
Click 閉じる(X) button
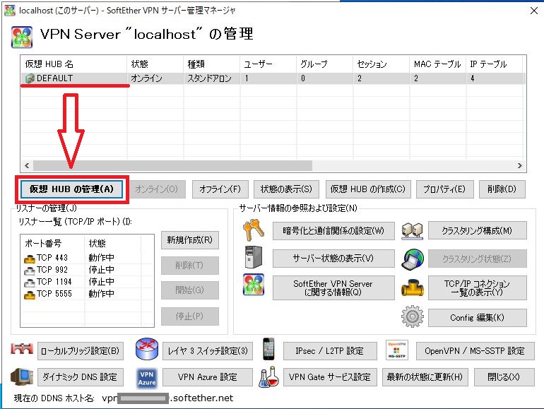pyautogui.click(x=504, y=377)
